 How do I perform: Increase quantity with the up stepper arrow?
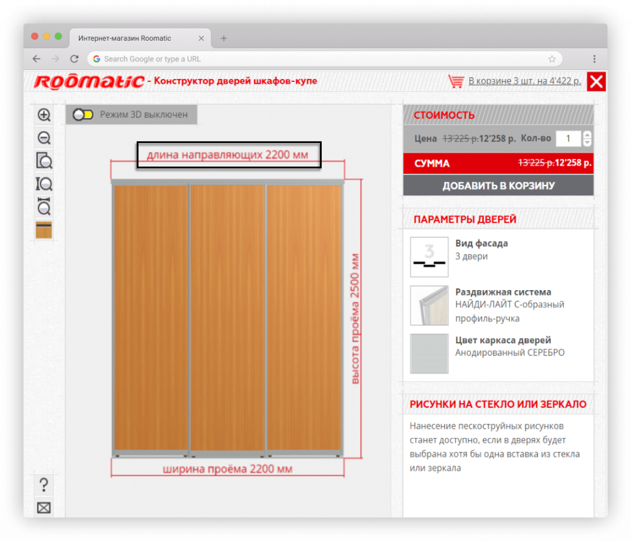587,135
